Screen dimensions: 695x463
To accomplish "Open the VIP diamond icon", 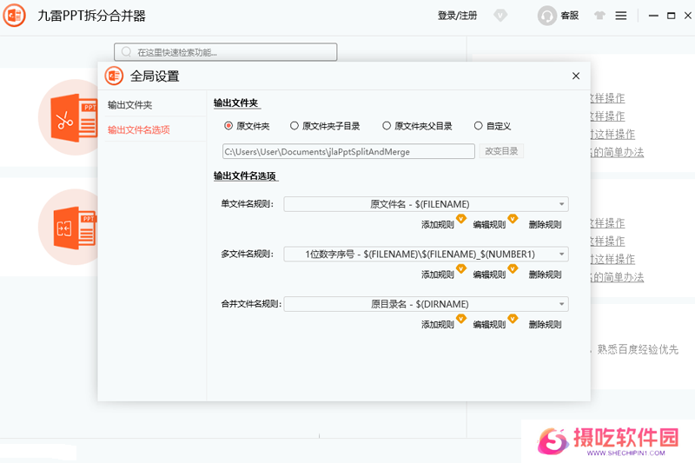I will click(x=500, y=16).
